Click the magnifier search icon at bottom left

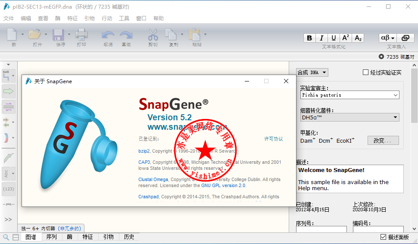(x=6, y=237)
